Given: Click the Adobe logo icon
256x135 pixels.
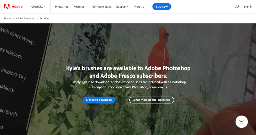Looking at the screenshot, I should click(x=7, y=6).
